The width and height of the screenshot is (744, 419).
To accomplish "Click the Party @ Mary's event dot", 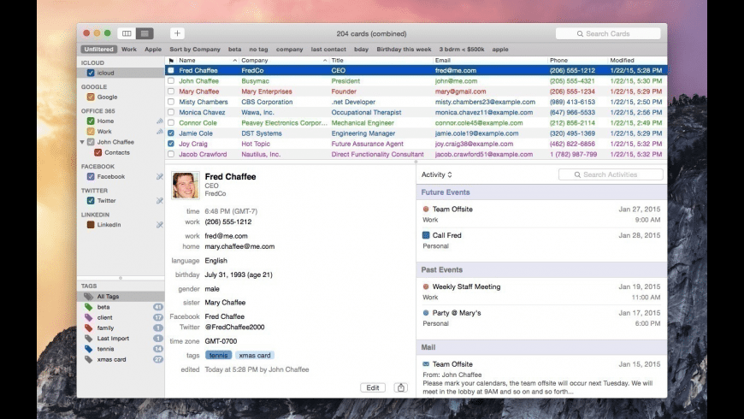I will click(426, 313).
